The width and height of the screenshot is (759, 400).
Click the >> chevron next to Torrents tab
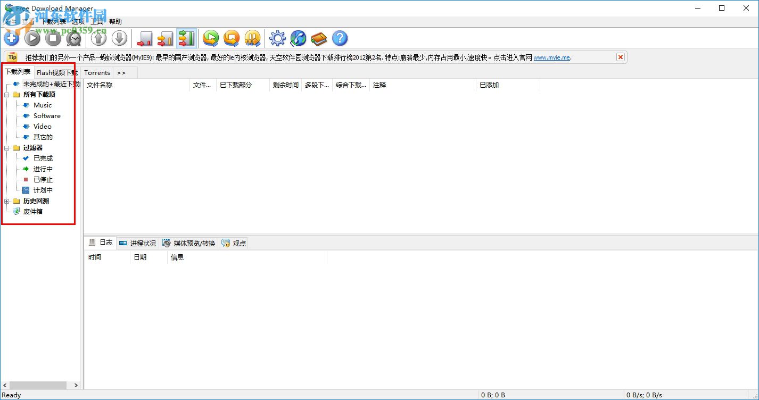tap(121, 72)
